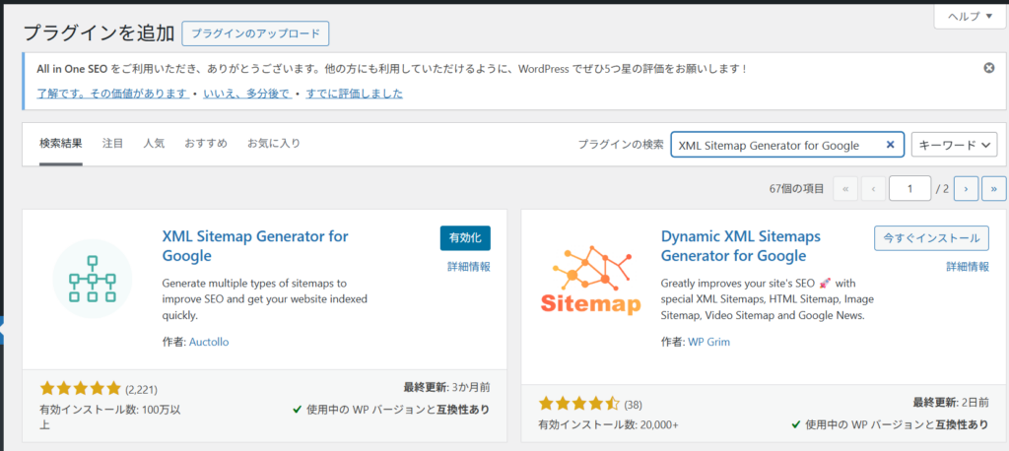
Task: Click the WP Grim plugin star rating
Action: [x=579, y=404]
